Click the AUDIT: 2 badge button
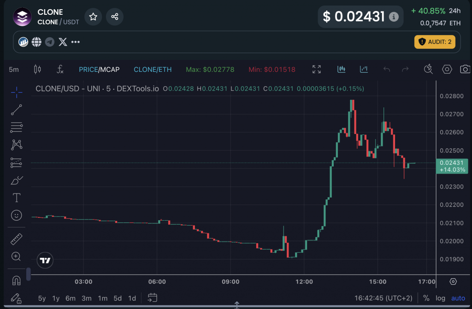Viewport: 472px width, 309px height. tap(435, 42)
